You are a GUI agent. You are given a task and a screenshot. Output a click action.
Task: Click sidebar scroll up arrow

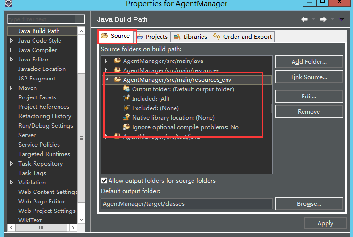[82, 31]
